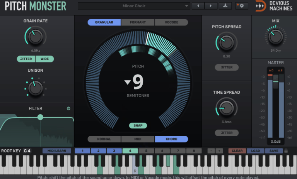The image size is (297, 179).
Task: Select chord slot 4
Action: (x=130, y=151)
